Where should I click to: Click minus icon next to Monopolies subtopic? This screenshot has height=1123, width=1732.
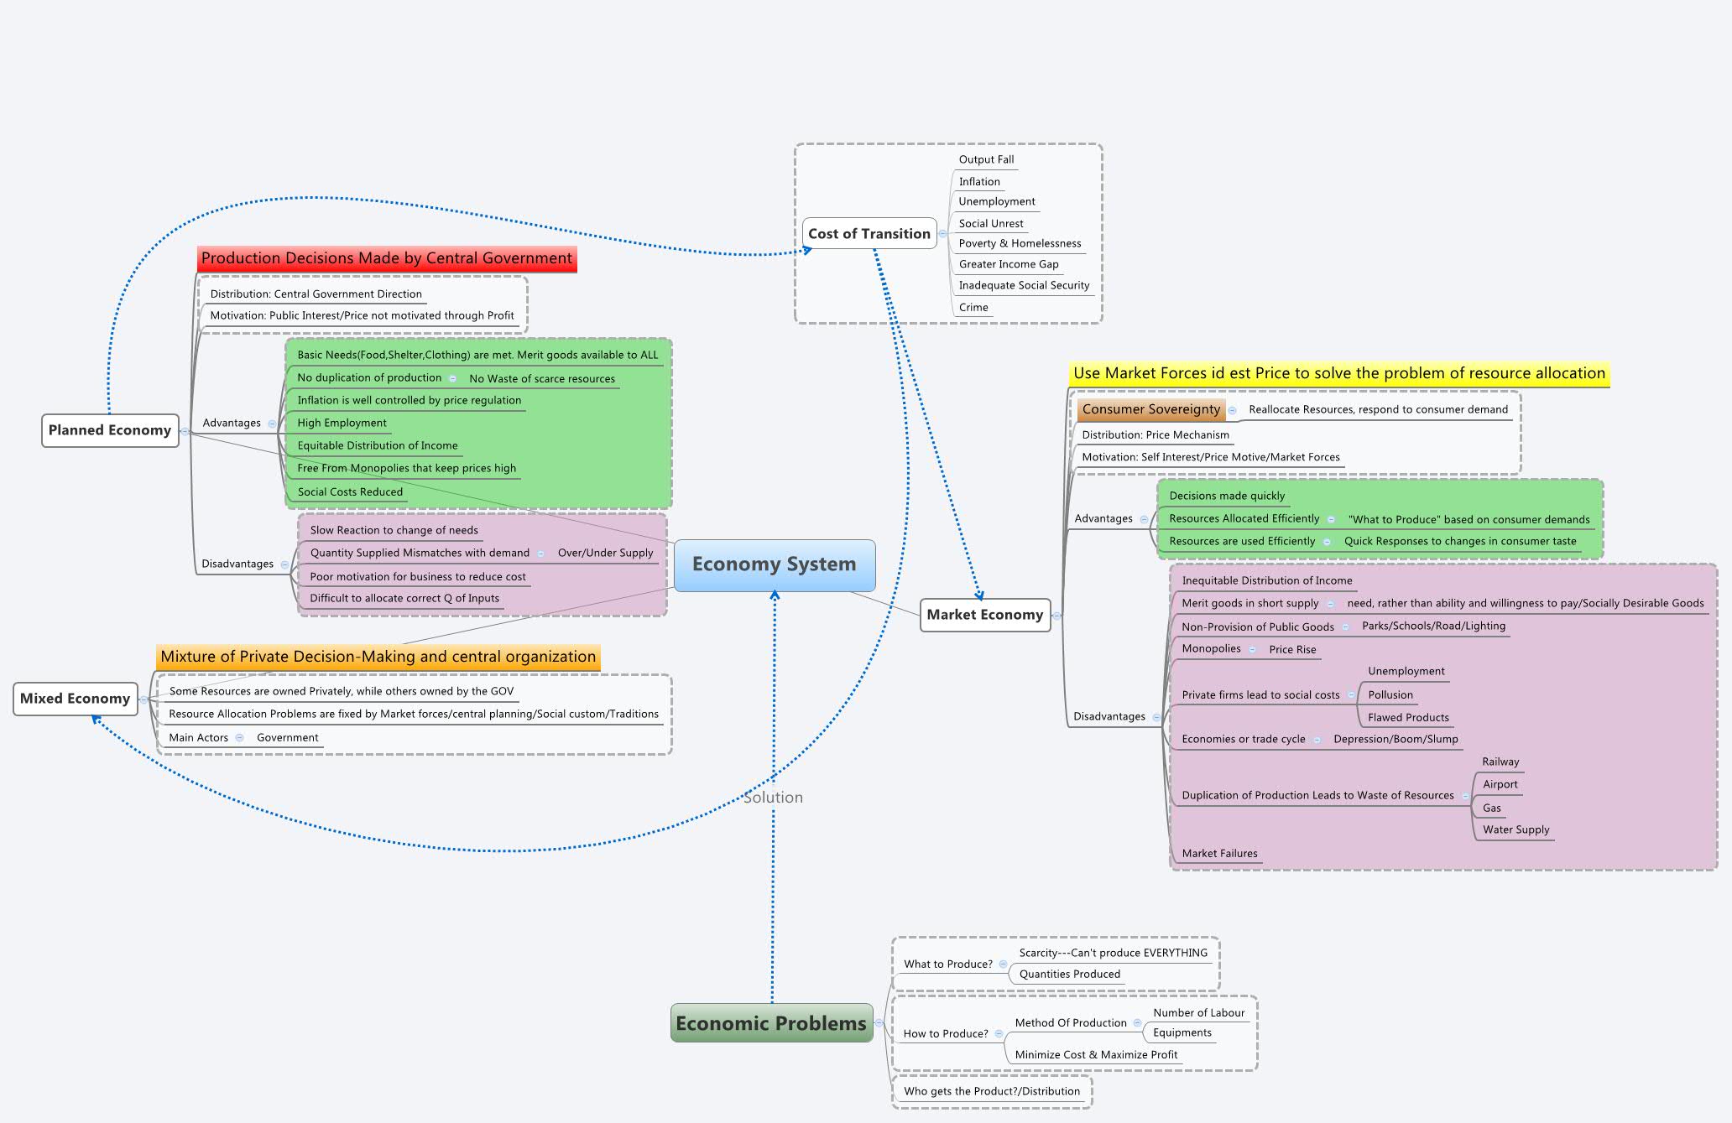1254,649
